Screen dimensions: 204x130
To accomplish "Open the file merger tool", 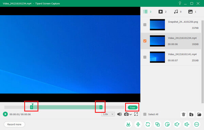I will point(157,125).
